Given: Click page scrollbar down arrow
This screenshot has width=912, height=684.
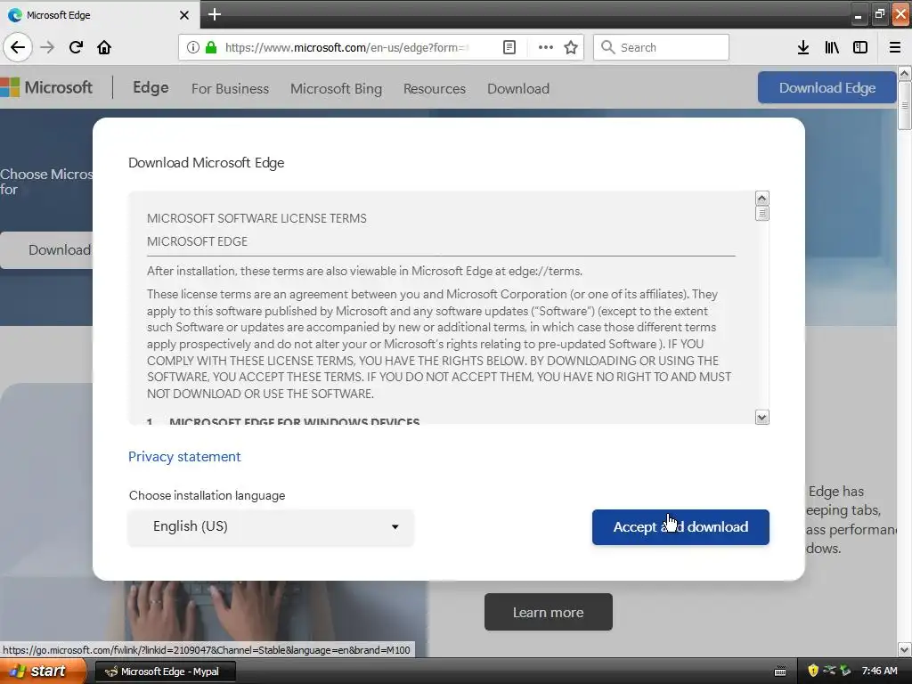Looking at the screenshot, I should (904, 649).
